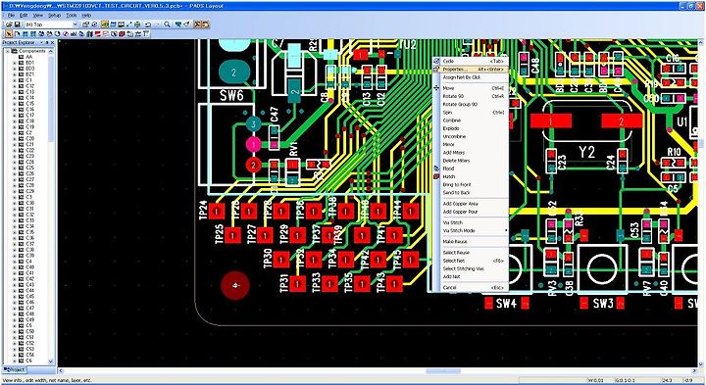This screenshot has width=706, height=385.
Task: Click the Y2 crystal label on board
Action: [x=586, y=152]
